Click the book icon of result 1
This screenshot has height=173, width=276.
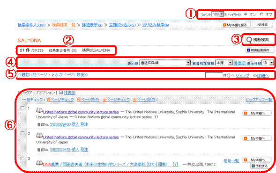[x=39, y=110]
